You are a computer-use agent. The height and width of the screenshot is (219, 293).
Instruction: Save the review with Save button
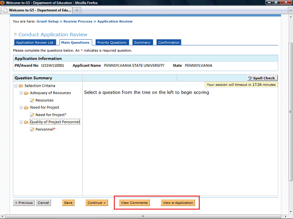(x=68, y=203)
